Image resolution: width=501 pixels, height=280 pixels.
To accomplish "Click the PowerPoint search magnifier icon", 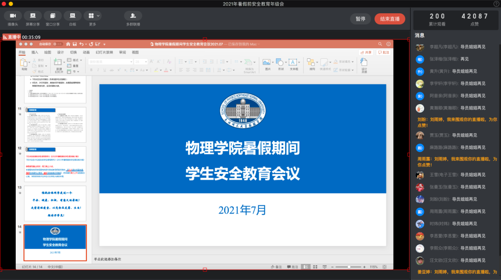I will click(380, 44).
